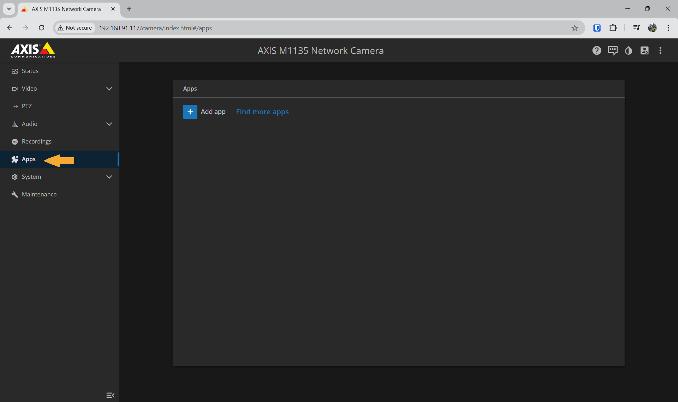
Task: Select the AXIS M1135 Network Camera tab
Action: (x=69, y=9)
